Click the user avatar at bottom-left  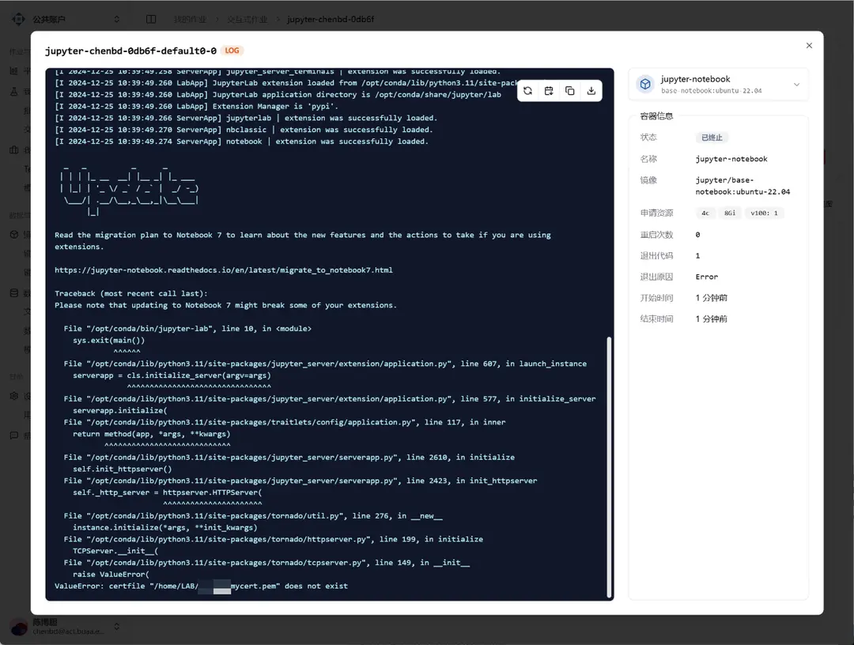coord(19,627)
